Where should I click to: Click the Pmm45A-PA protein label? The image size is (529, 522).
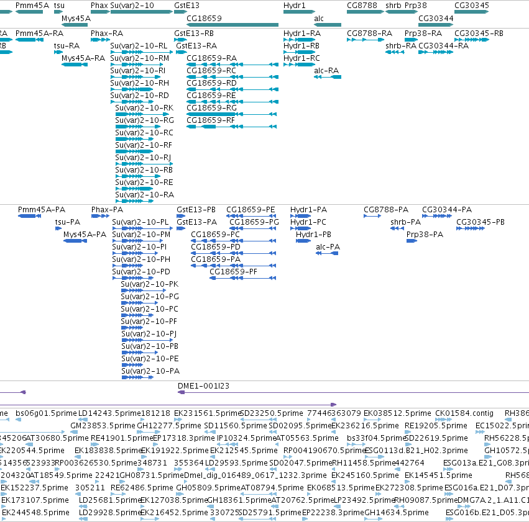[x=42, y=209]
